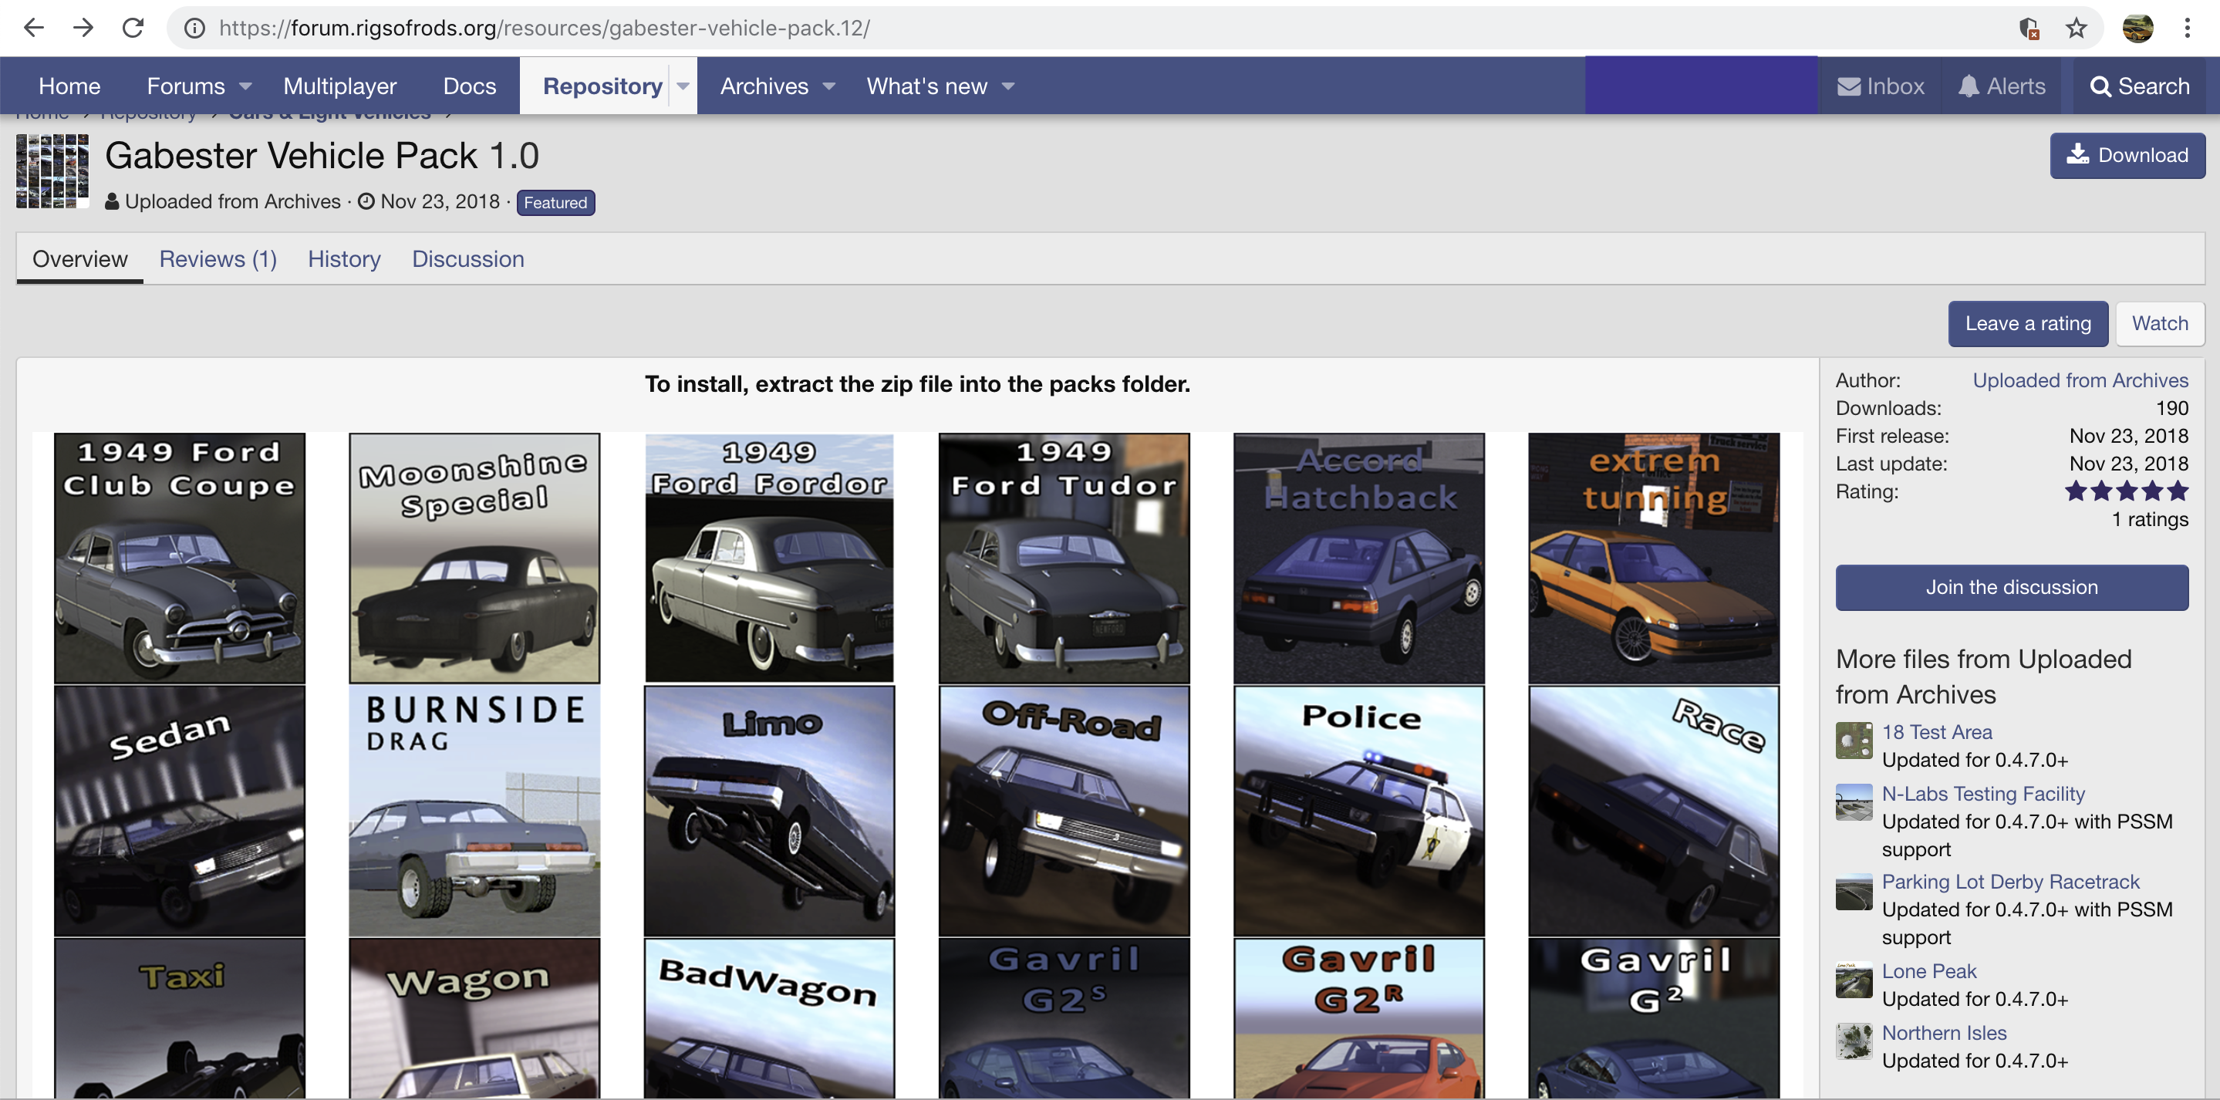Open the Forums nav item

[x=185, y=86]
